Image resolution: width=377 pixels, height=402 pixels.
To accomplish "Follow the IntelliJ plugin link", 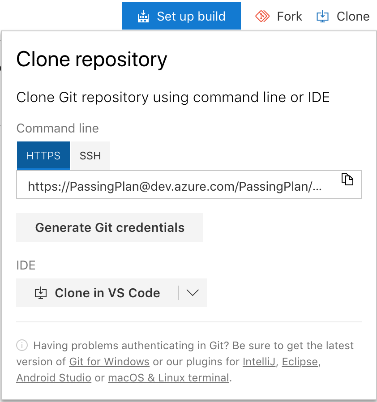I will tap(259, 361).
